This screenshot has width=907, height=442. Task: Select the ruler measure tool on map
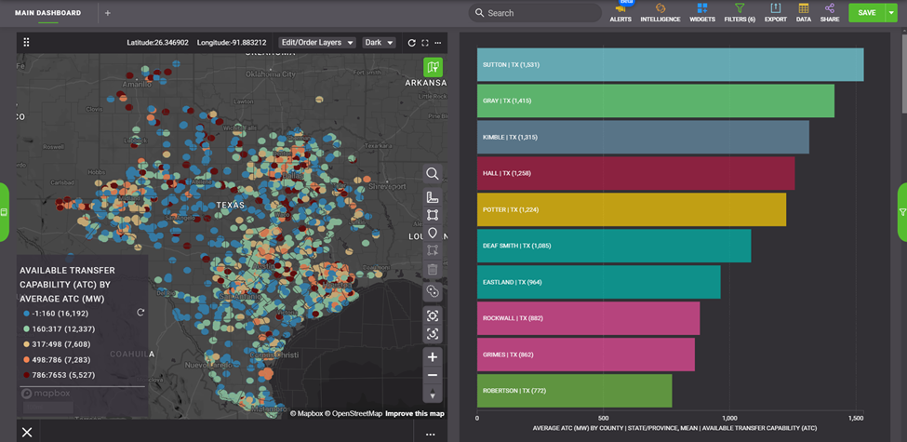coord(433,197)
